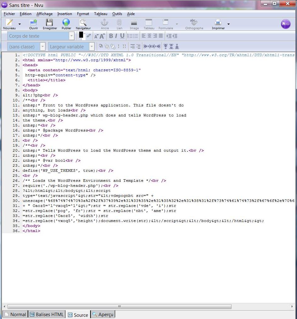
Task: Click the line beginning "unescape('%68%74"
Action: 158,201
